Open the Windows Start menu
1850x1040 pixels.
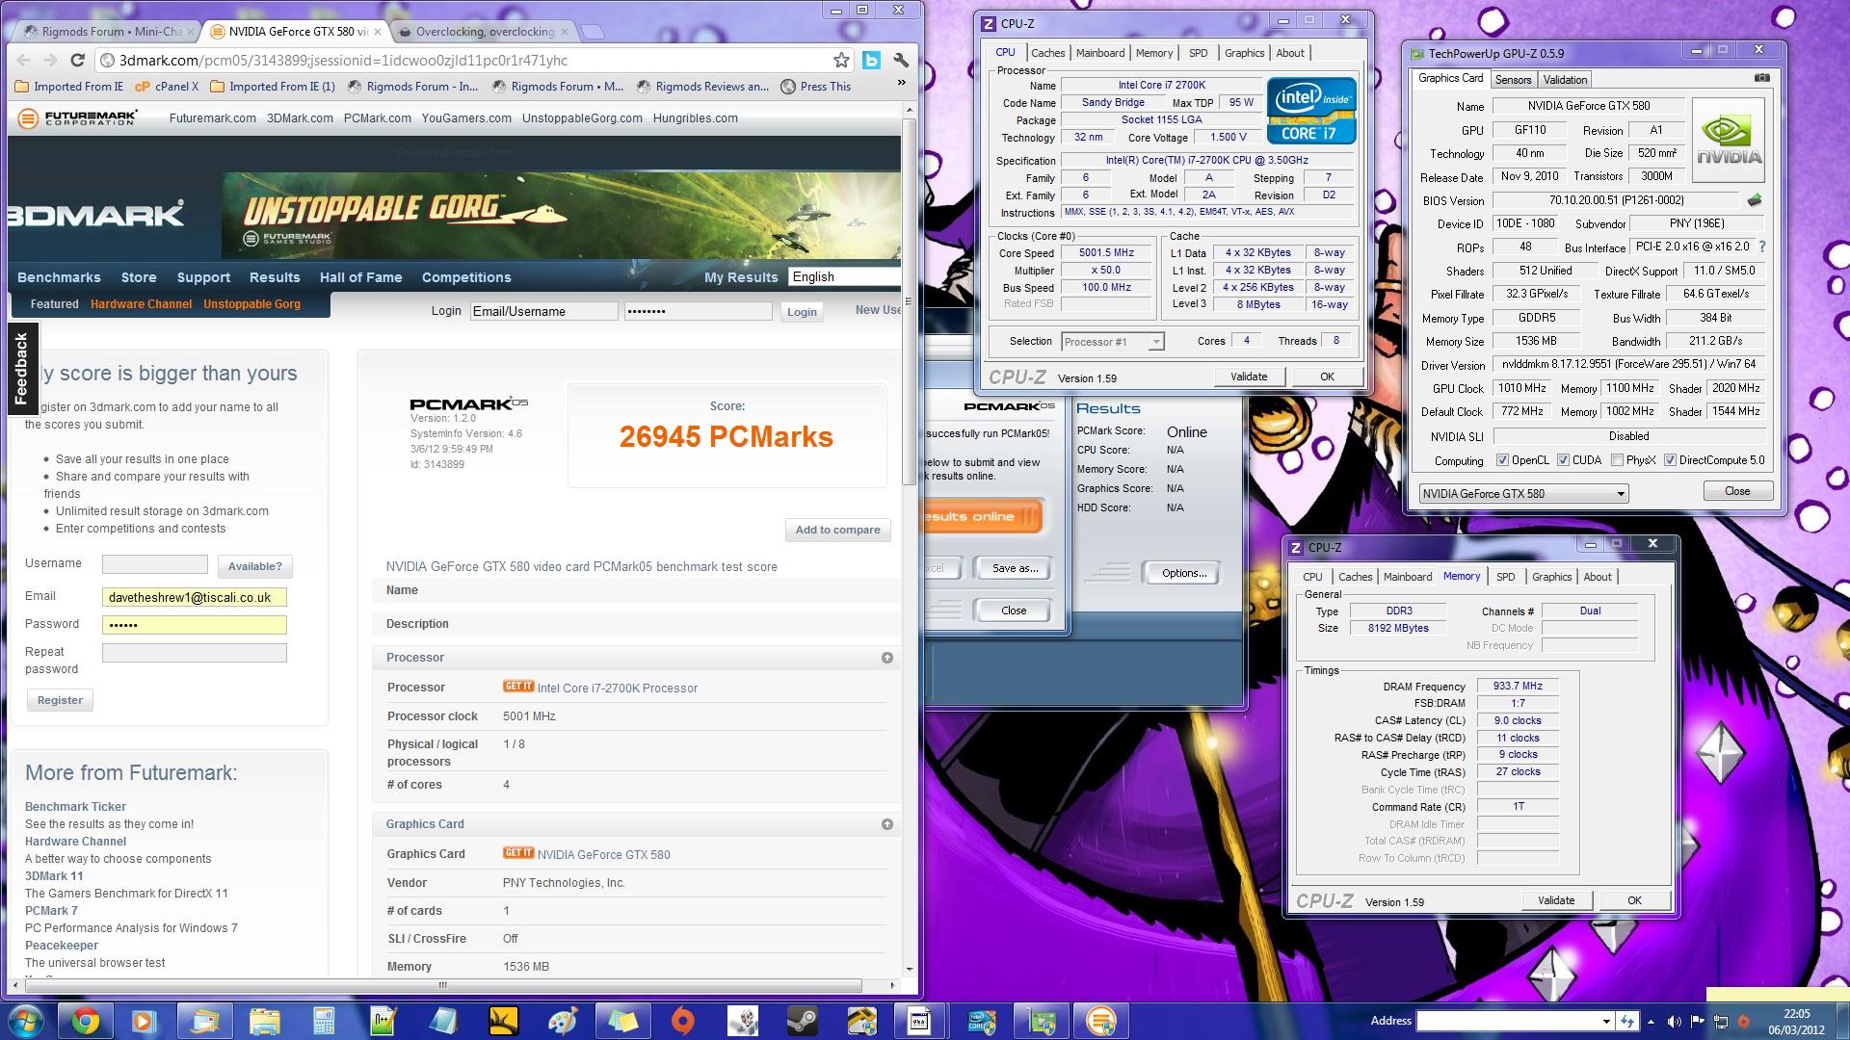pyautogui.click(x=26, y=1020)
